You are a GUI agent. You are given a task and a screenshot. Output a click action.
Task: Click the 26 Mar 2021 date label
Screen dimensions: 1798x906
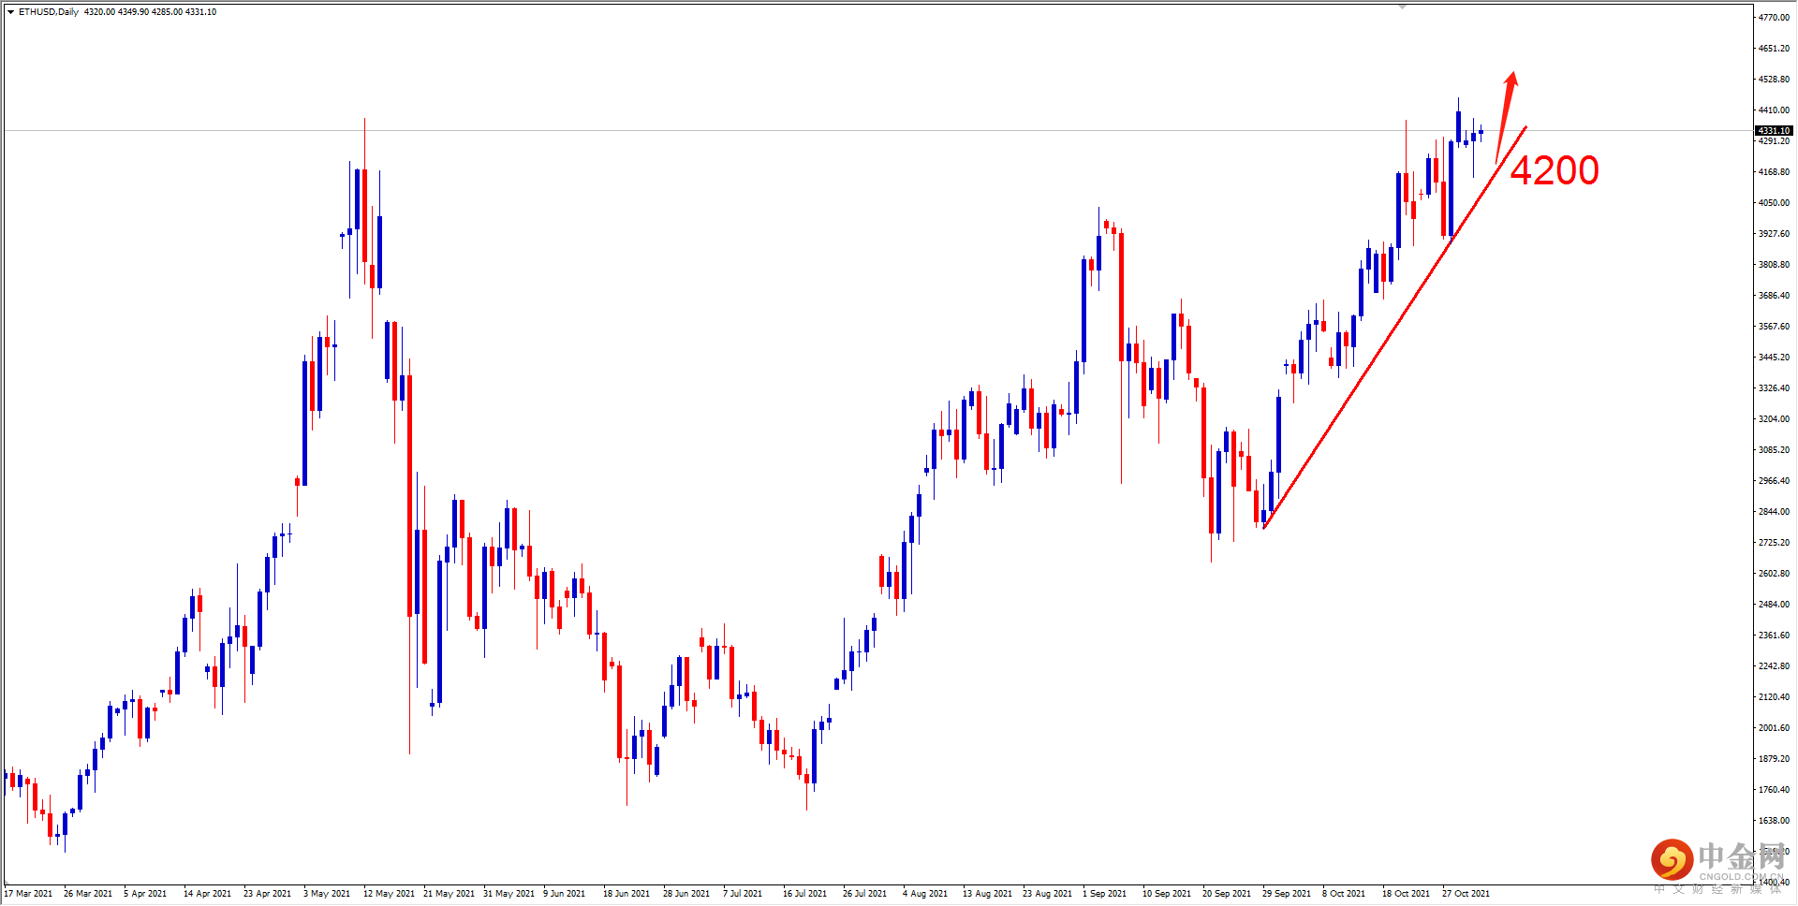pos(88,894)
